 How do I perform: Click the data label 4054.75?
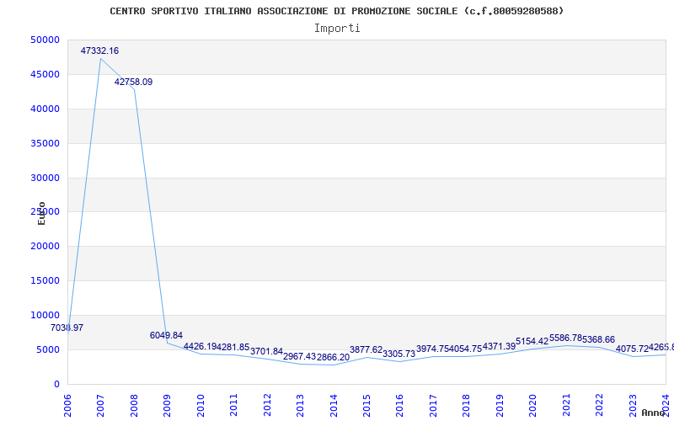click(466, 349)
